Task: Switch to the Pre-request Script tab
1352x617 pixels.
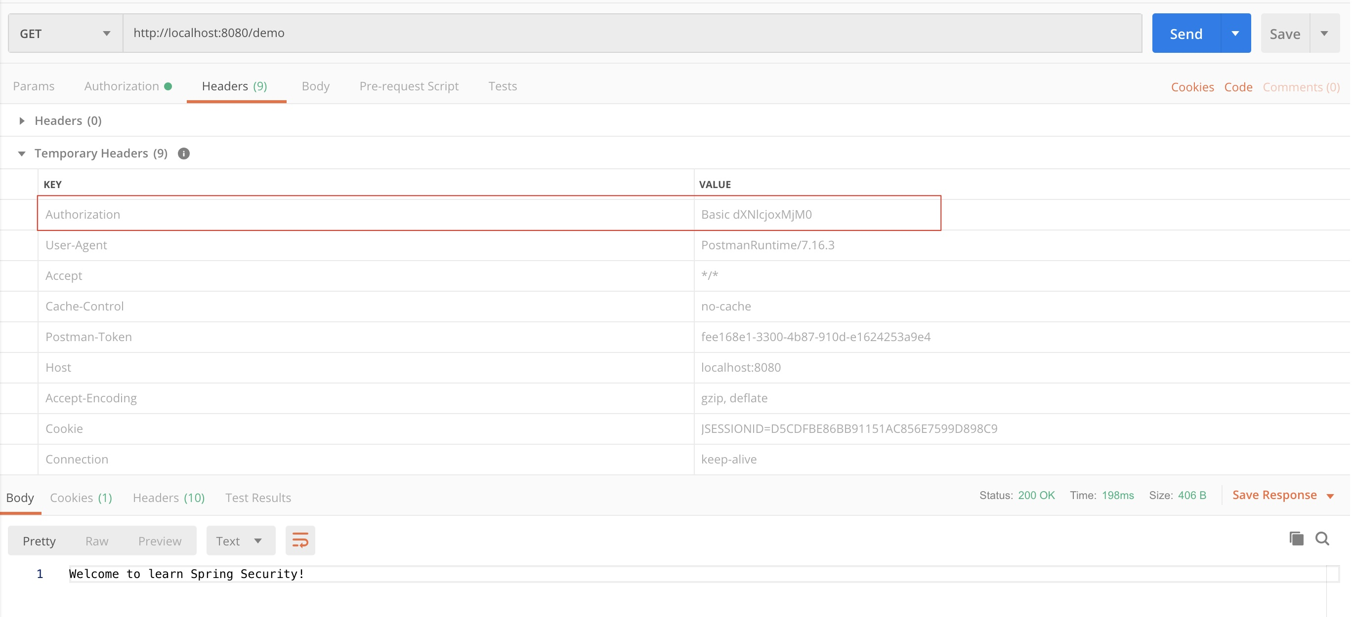Action: pyautogui.click(x=409, y=86)
